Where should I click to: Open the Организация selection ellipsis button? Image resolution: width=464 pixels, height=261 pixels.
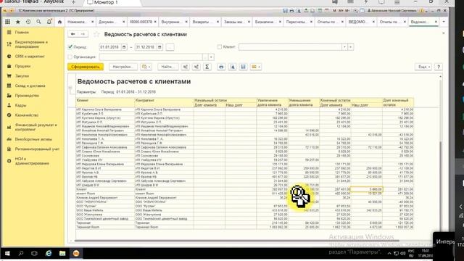(x=205, y=57)
